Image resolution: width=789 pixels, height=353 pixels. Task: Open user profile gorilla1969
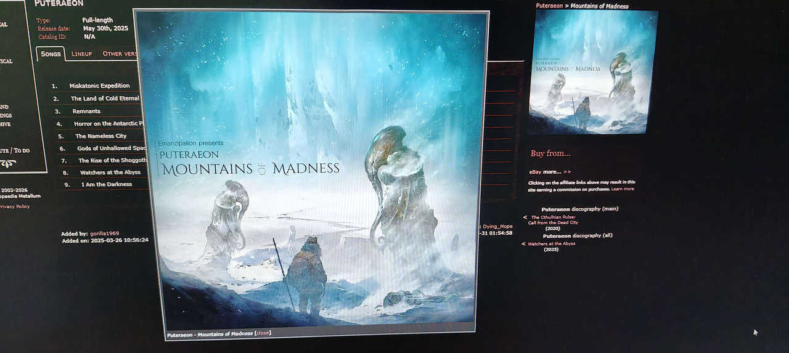point(104,234)
